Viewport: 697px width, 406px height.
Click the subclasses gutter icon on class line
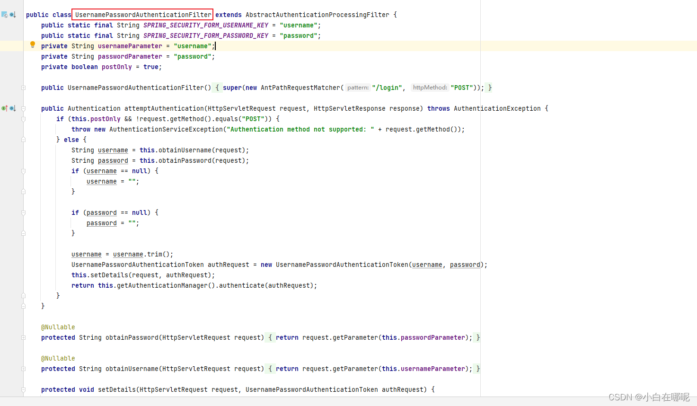13,15
